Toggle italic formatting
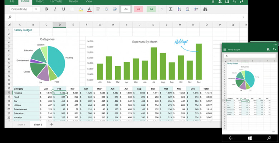 [x=55, y=9]
